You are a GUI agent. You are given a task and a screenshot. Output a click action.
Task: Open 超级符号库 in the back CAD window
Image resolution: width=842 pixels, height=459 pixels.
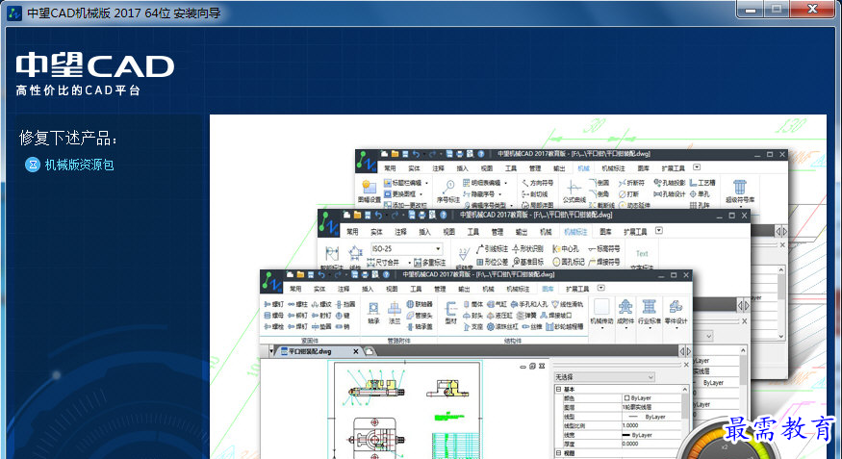(x=740, y=192)
